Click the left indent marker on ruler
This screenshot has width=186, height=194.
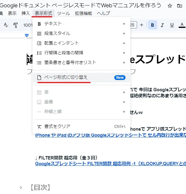tap(27, 35)
